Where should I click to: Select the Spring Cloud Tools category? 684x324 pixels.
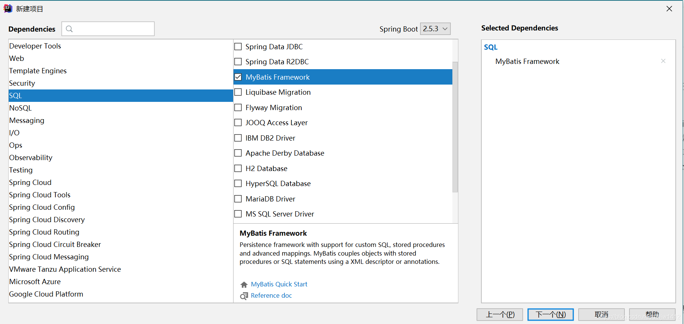point(121,195)
